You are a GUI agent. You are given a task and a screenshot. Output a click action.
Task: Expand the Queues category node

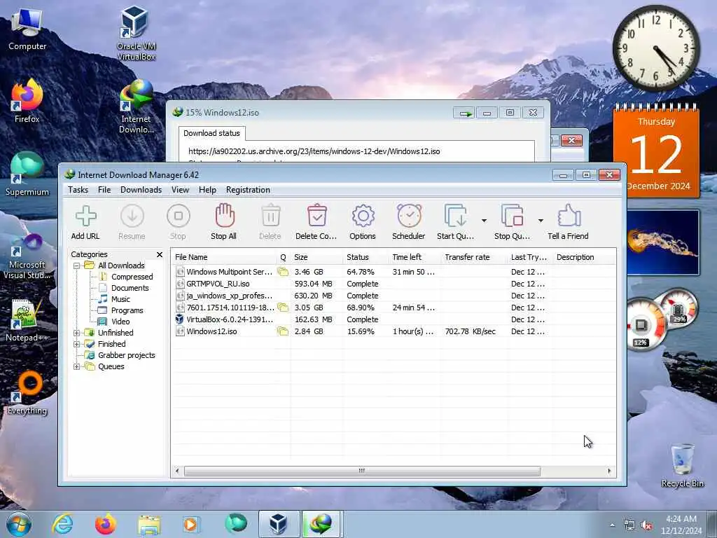77,366
